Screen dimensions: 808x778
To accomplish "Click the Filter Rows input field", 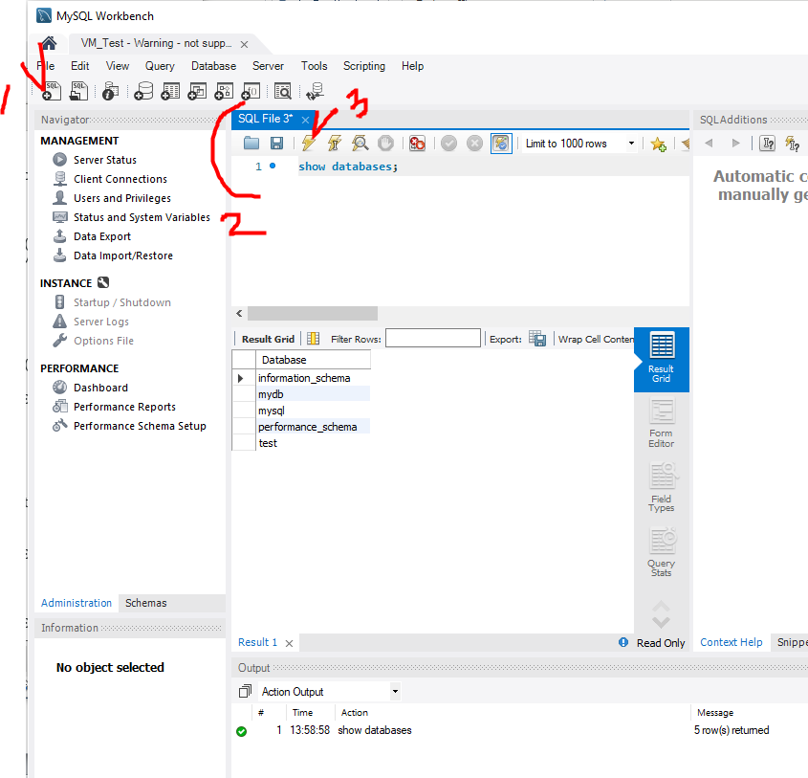I will (433, 338).
